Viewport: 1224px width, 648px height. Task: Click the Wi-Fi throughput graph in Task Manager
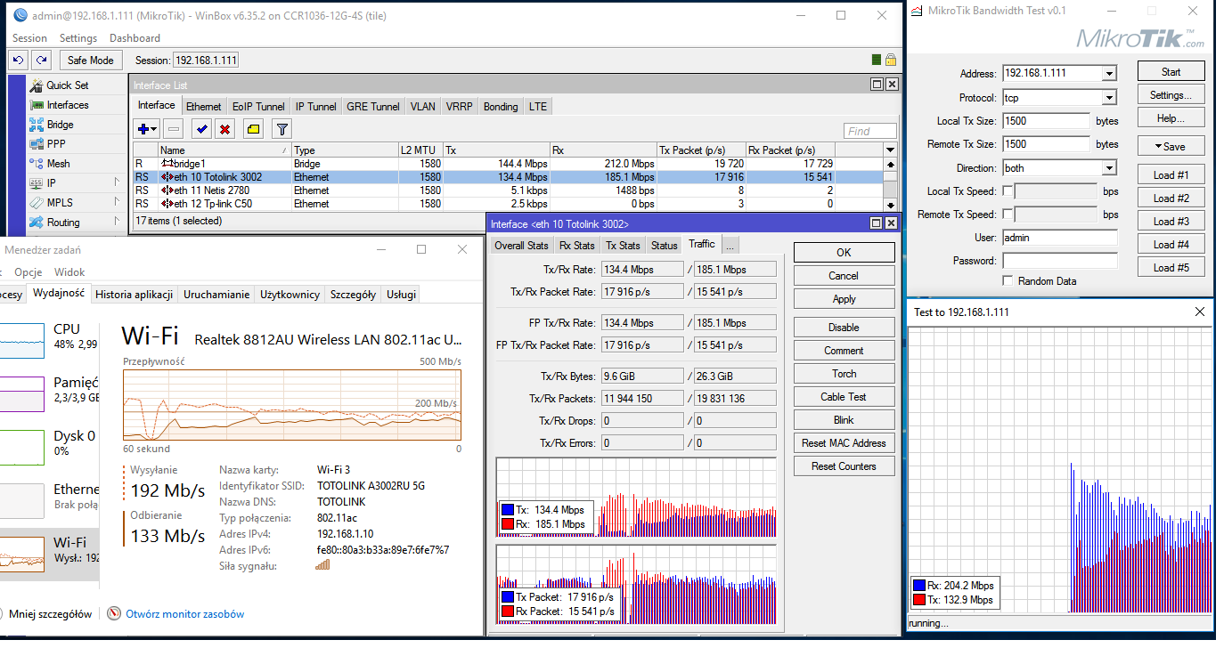(x=292, y=405)
